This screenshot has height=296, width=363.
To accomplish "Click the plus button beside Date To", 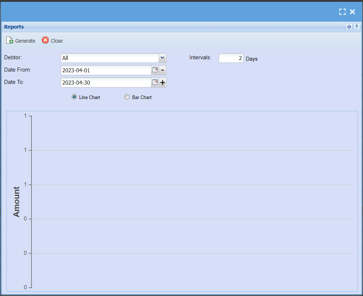I will click(x=162, y=82).
